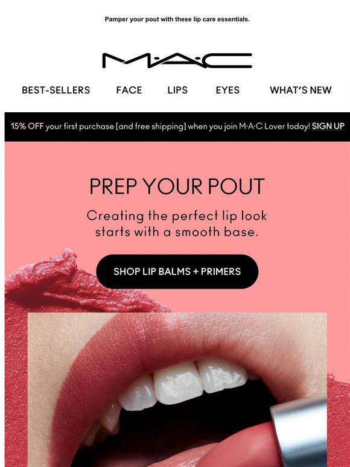
Task: Go to the FACE category
Action: pyautogui.click(x=129, y=90)
